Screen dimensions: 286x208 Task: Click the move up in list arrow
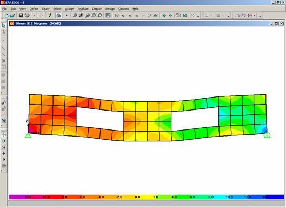164,16
